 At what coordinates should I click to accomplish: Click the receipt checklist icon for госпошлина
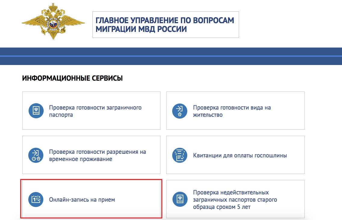(x=180, y=155)
